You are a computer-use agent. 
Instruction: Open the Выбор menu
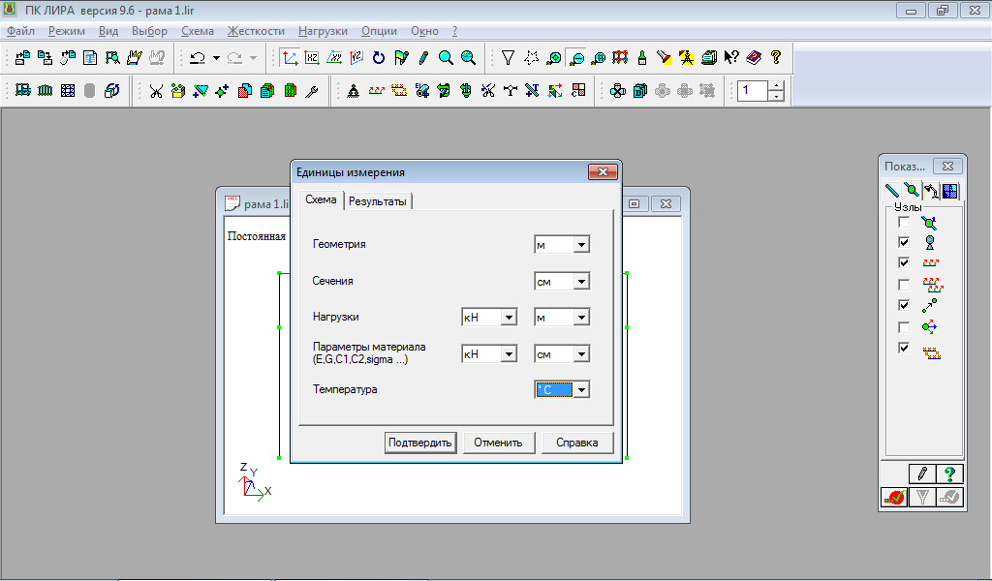tap(149, 31)
